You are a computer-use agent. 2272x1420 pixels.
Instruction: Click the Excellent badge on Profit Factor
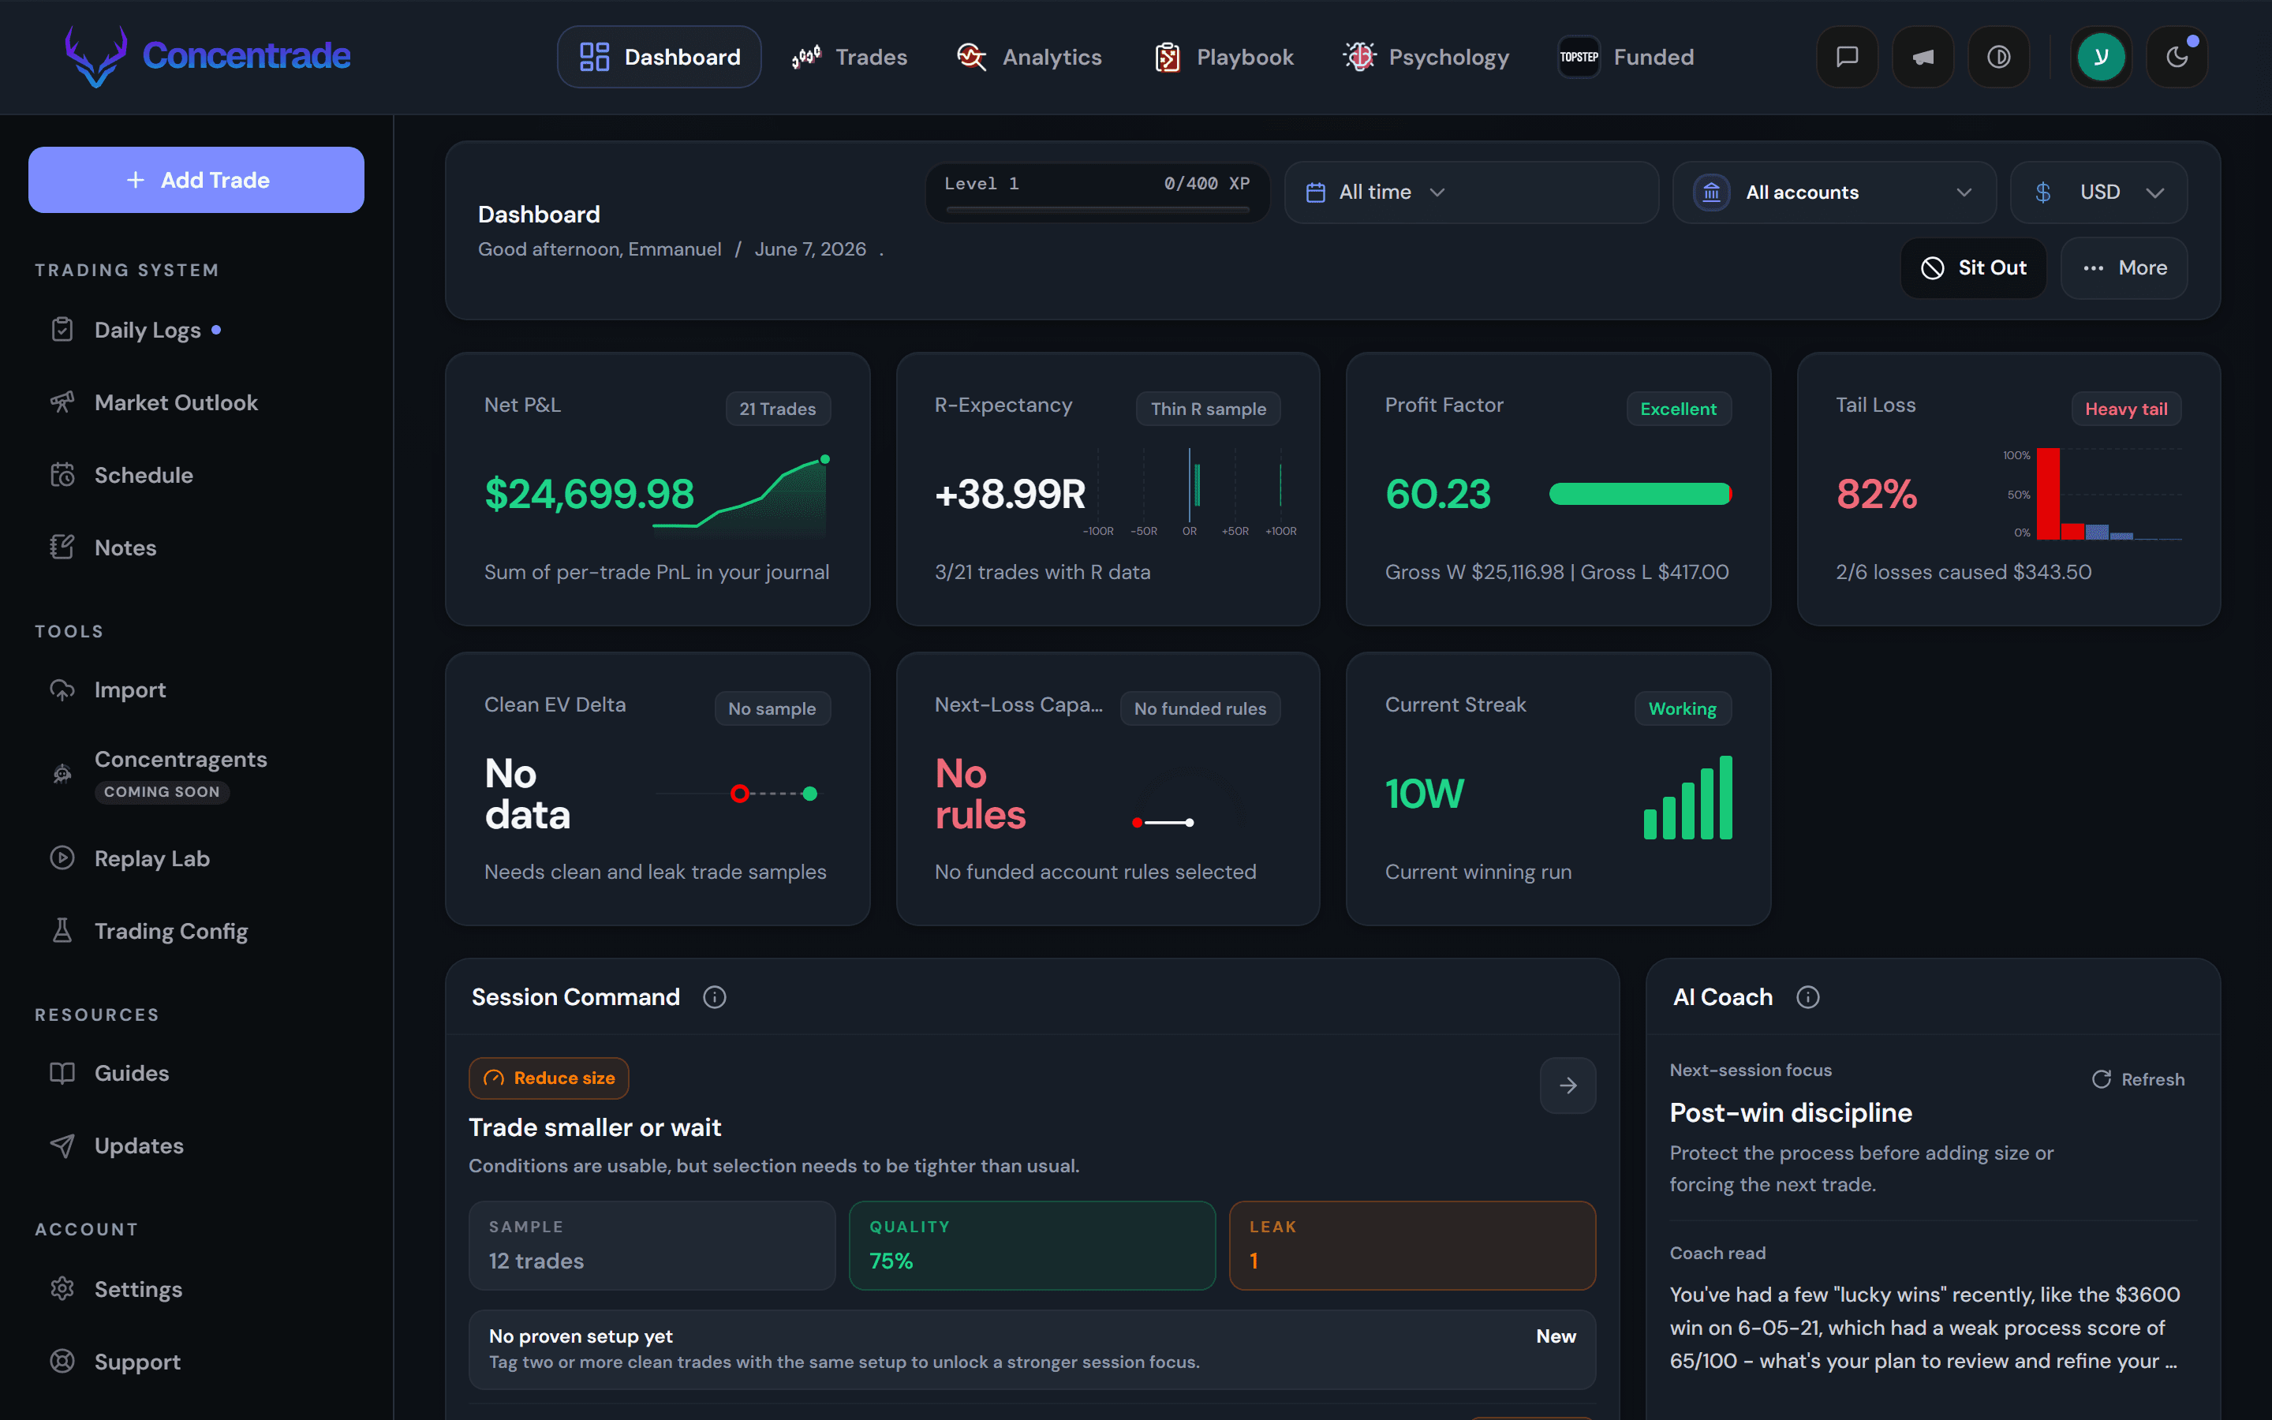pos(1678,409)
